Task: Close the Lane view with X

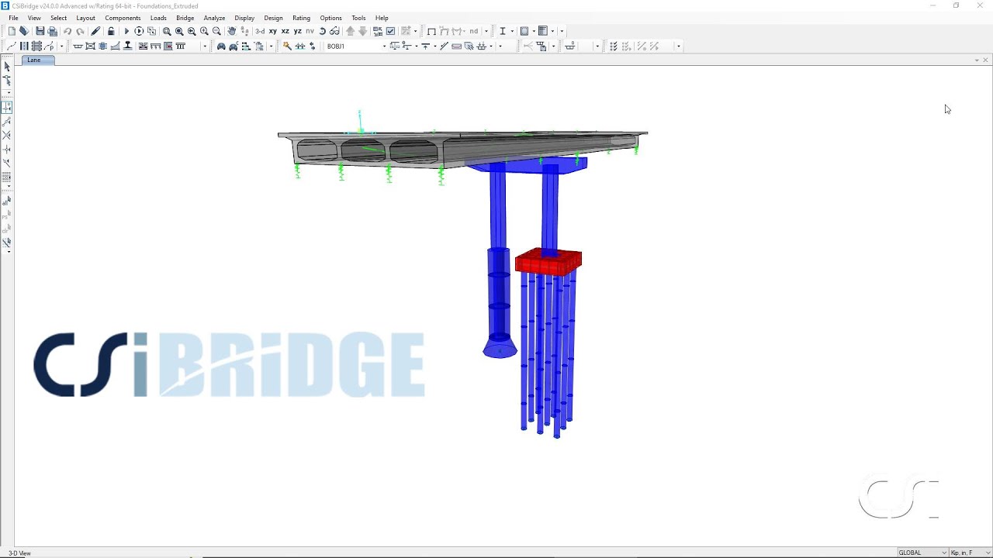Action: click(985, 60)
